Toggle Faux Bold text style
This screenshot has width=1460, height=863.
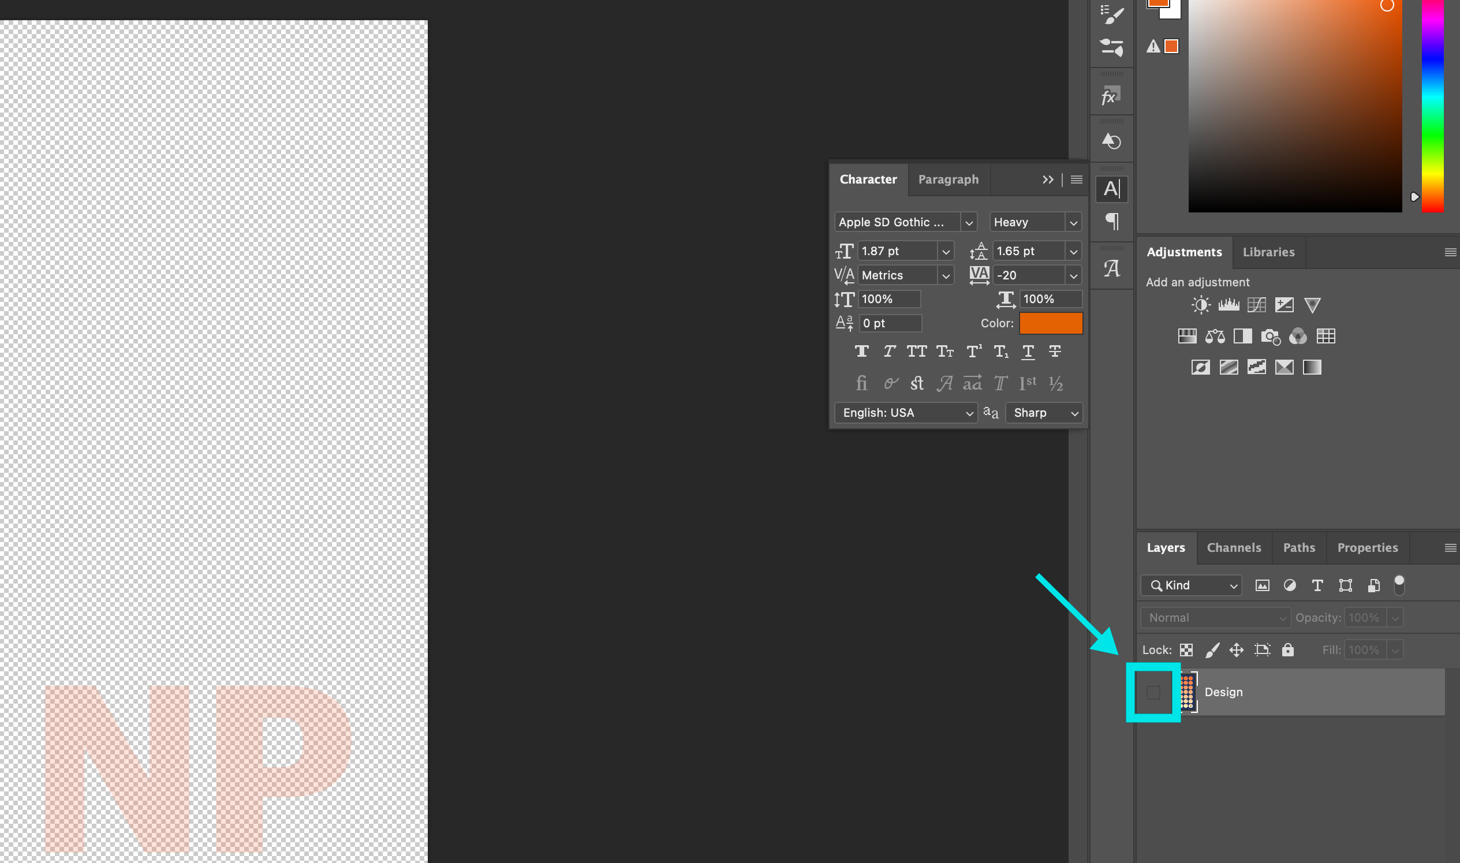pyautogui.click(x=861, y=351)
